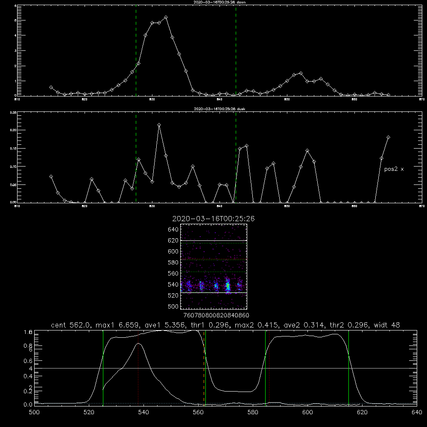Click the first data diamond in dawn plot

(51, 88)
